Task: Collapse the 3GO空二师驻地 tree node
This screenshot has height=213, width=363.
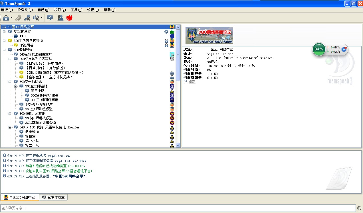Action: pyautogui.click(x=16, y=86)
